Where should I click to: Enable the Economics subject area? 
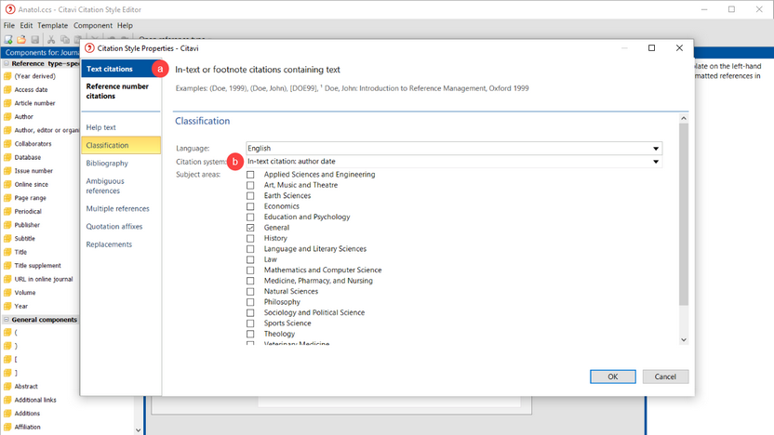pyautogui.click(x=251, y=206)
